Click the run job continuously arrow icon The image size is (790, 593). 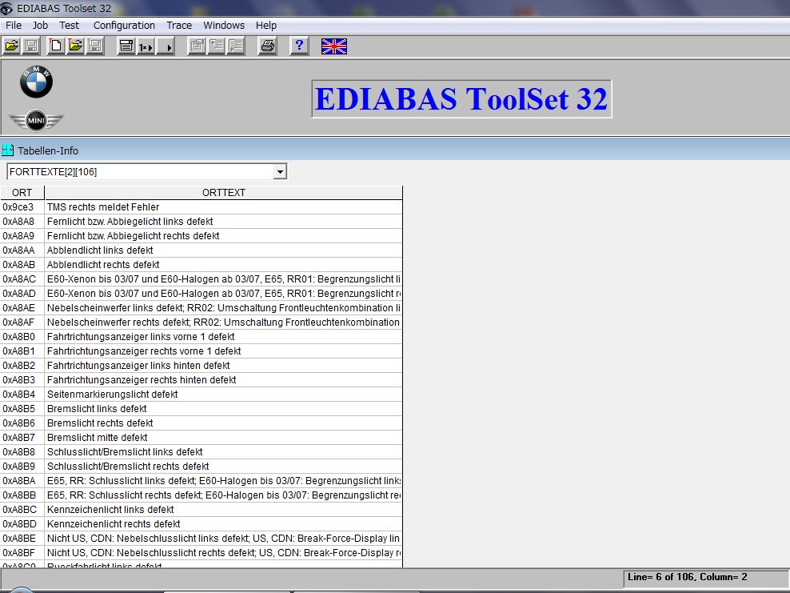pyautogui.click(x=166, y=46)
